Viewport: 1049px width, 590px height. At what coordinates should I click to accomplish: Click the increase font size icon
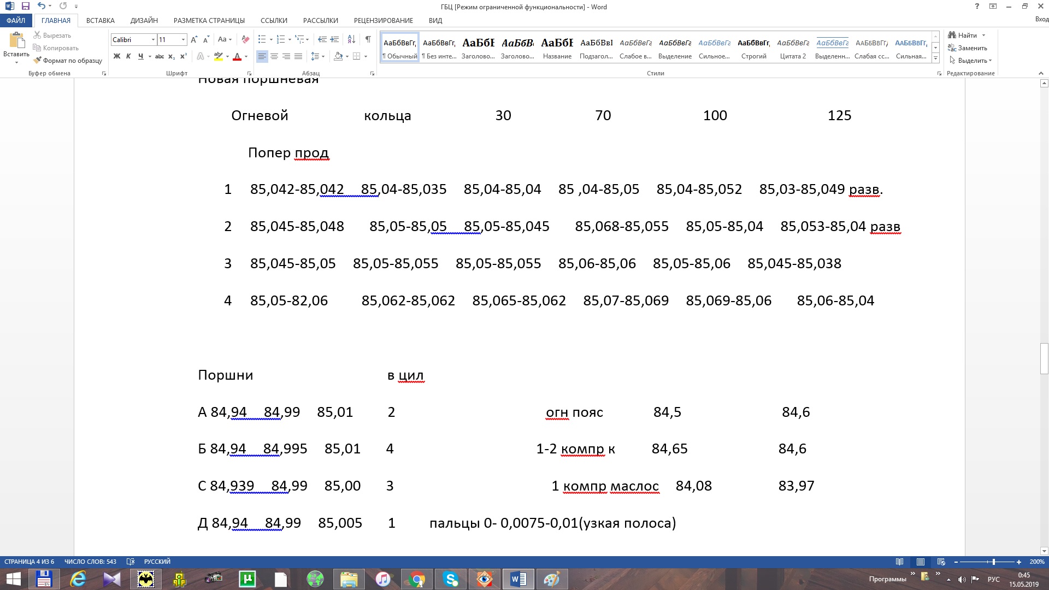194,39
